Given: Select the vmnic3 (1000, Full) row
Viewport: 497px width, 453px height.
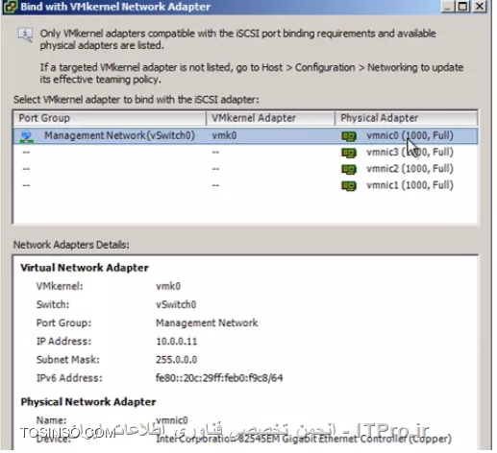Looking at the screenshot, I should tap(246, 153).
